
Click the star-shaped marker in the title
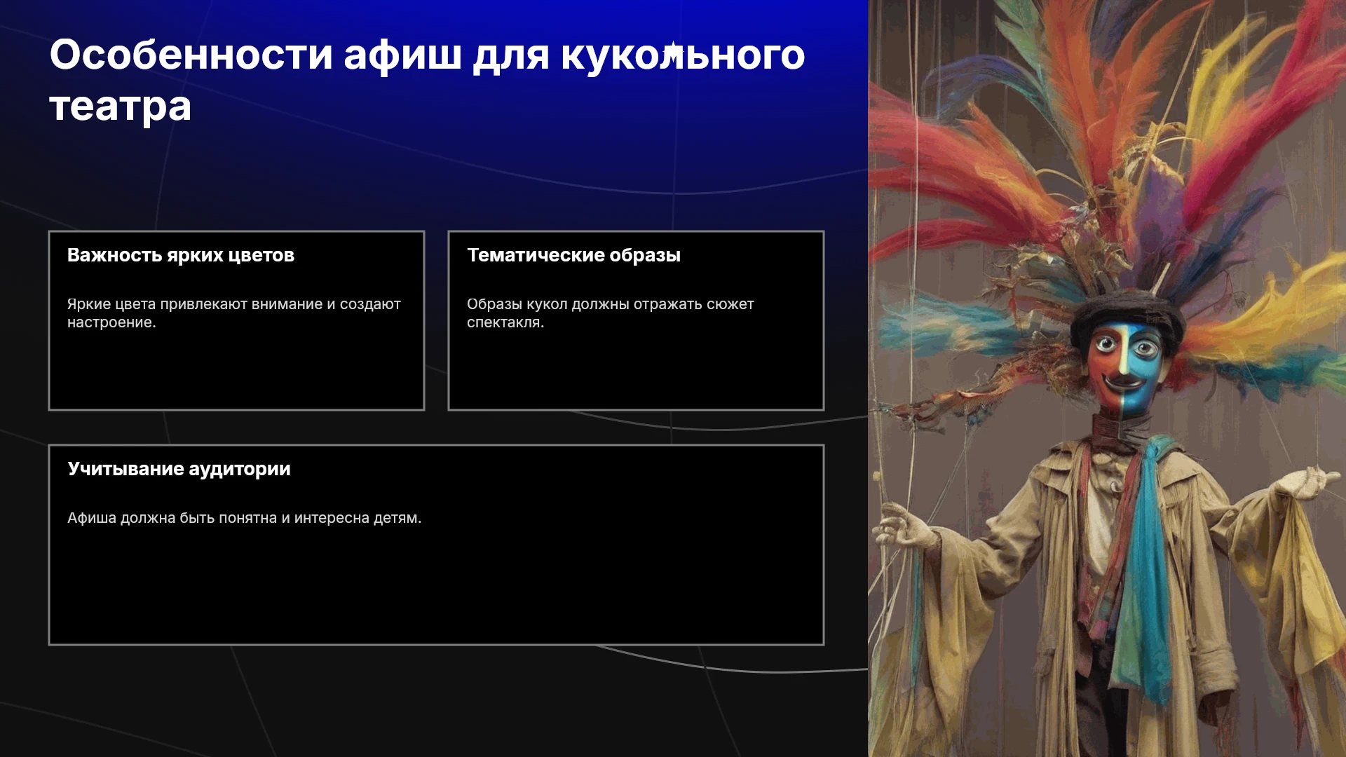point(673,52)
